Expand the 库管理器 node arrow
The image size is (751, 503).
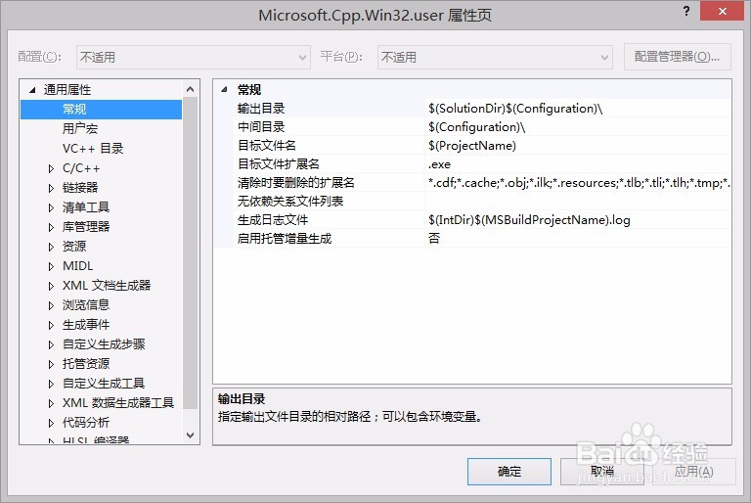51,227
